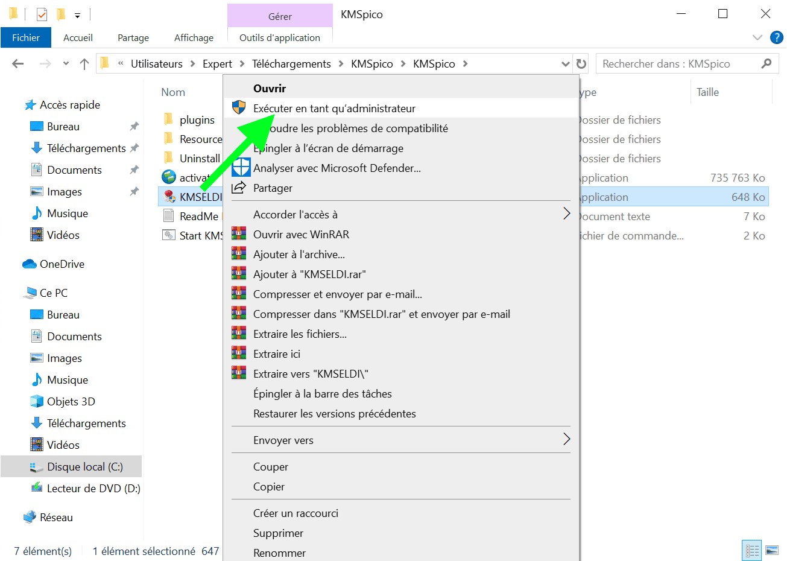Open the Affichage ribbon tab
The width and height of the screenshot is (787, 561).
[194, 37]
